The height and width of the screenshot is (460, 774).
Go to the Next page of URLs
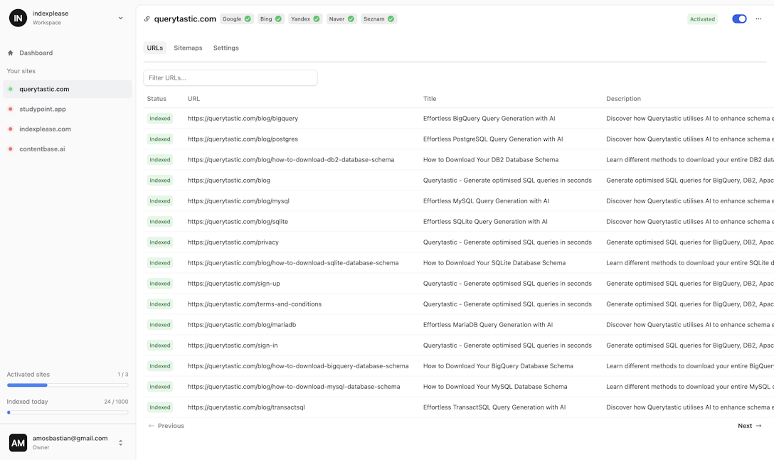[749, 425]
